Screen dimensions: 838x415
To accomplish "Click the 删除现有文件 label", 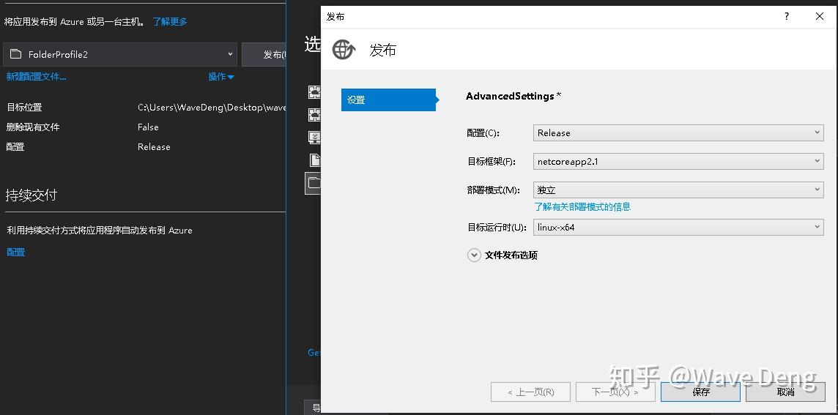I will (33, 127).
